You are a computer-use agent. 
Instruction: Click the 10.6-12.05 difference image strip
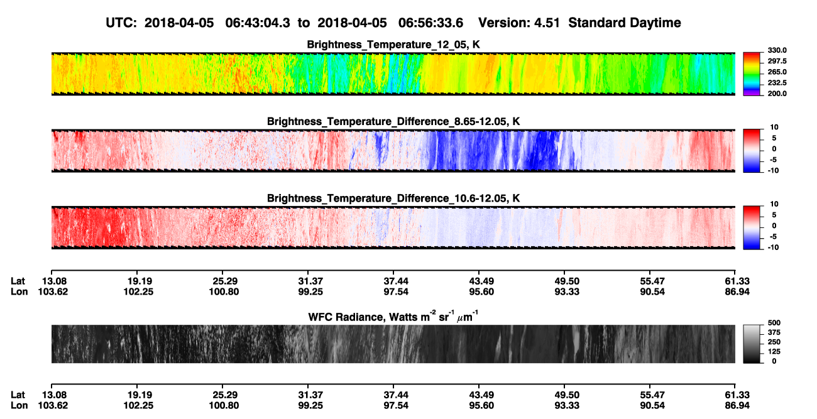pos(393,227)
